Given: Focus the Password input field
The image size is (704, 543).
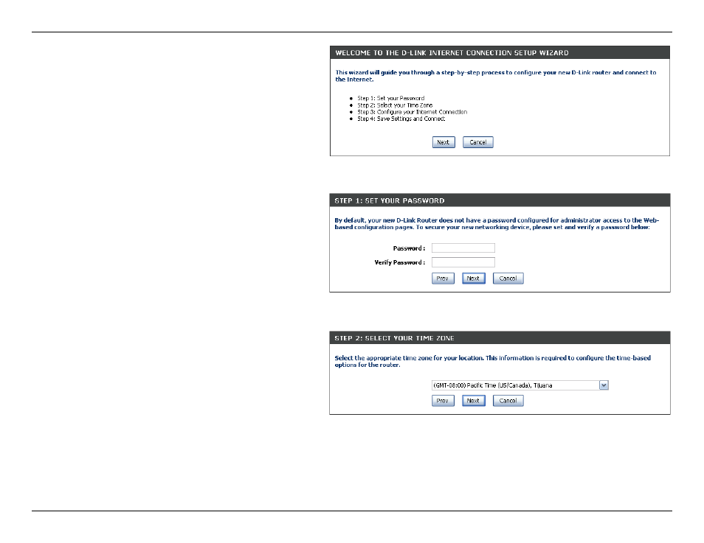Looking at the screenshot, I should 463,248.
